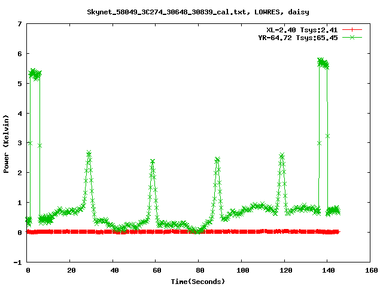
Task: Click the green peak near 88 seconds
Action: coord(217,160)
